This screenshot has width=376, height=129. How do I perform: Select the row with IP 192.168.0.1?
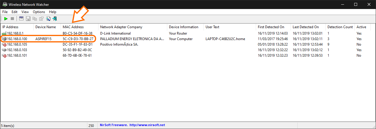point(186,33)
